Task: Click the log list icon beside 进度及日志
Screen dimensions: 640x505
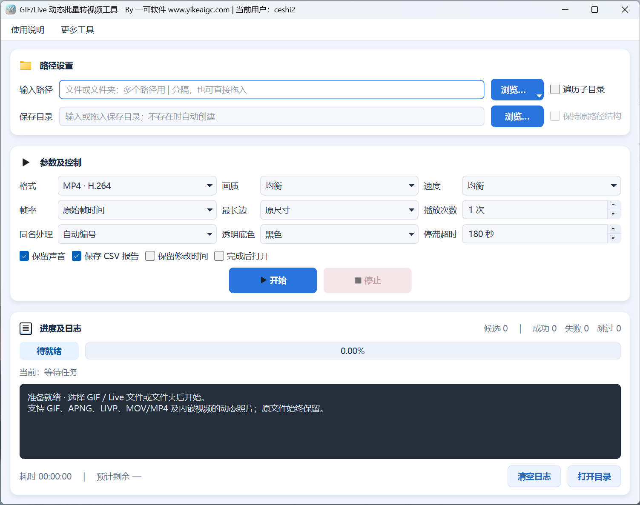Action: tap(26, 328)
